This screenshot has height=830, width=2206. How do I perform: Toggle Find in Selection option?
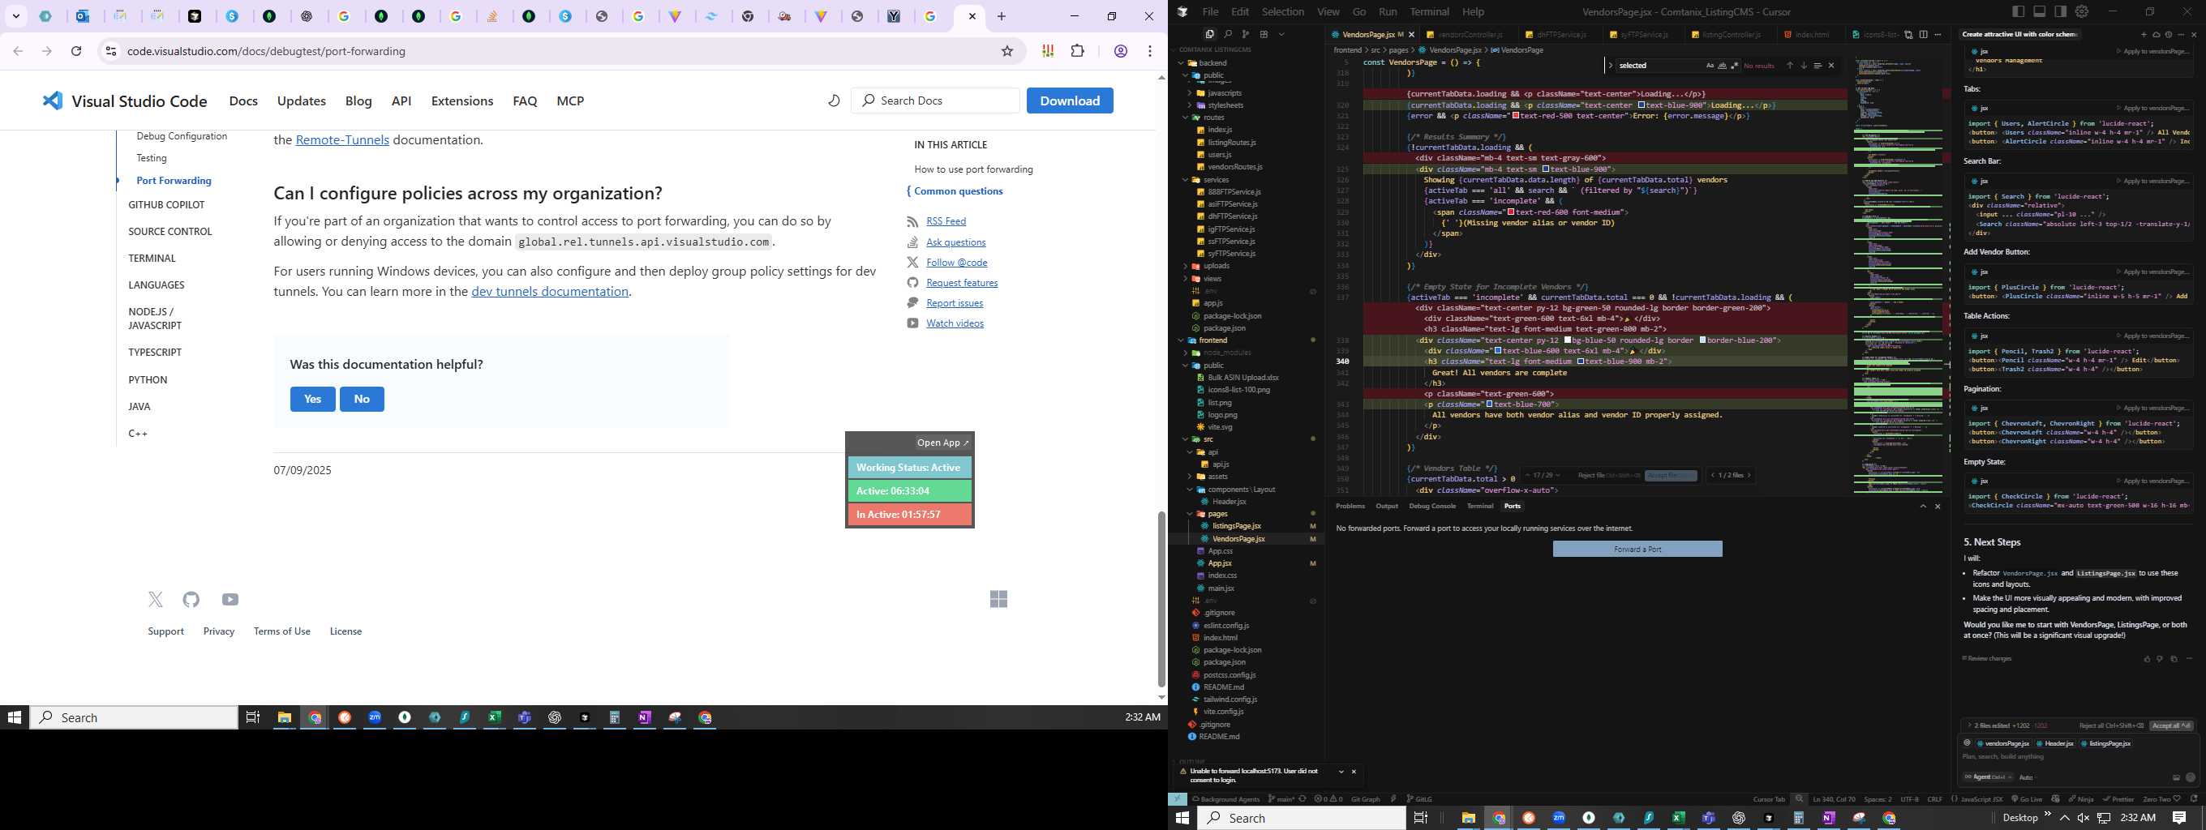click(1818, 65)
